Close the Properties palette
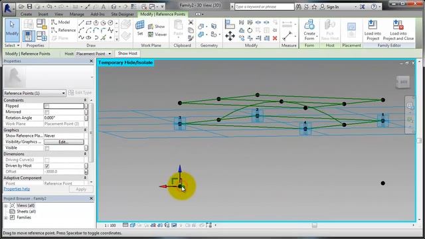425x239 pixels. click(91, 61)
